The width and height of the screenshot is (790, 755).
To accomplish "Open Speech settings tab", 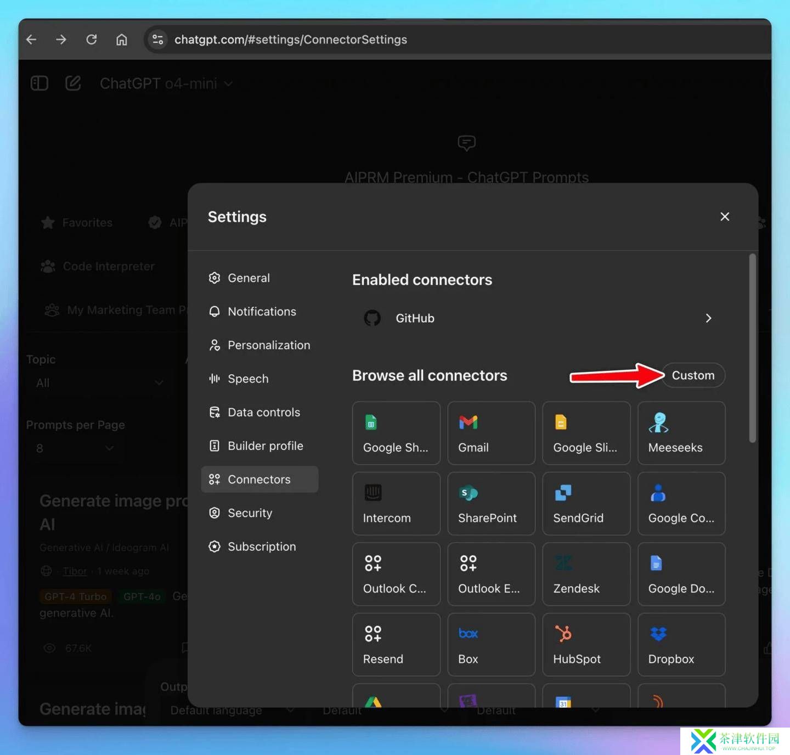I will pyautogui.click(x=260, y=379).
